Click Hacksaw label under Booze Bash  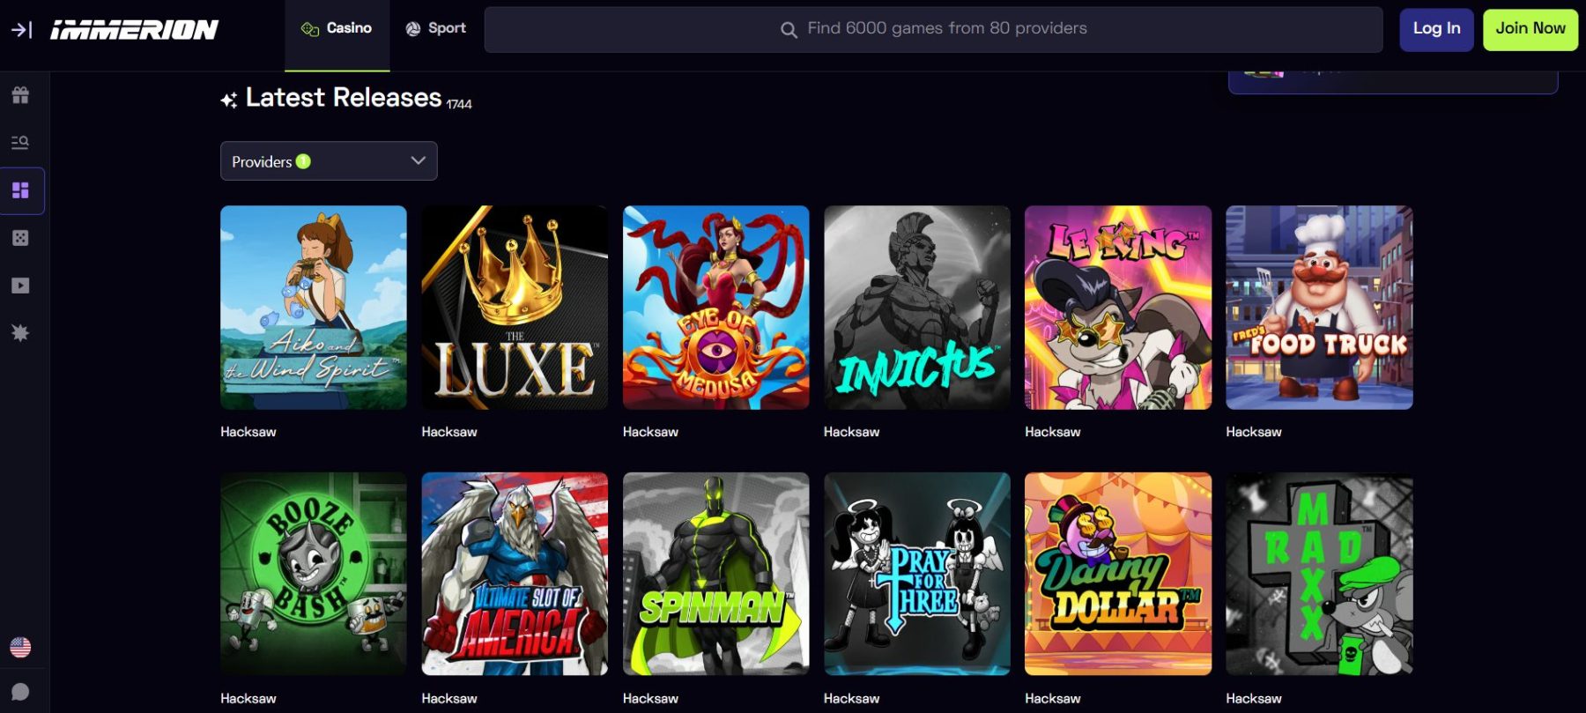click(x=248, y=699)
